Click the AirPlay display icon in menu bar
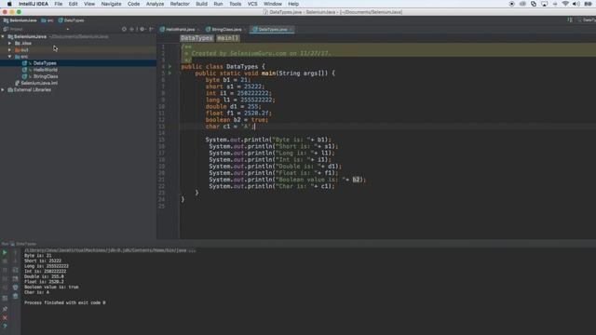The height and width of the screenshot is (335, 596). tap(544, 4)
